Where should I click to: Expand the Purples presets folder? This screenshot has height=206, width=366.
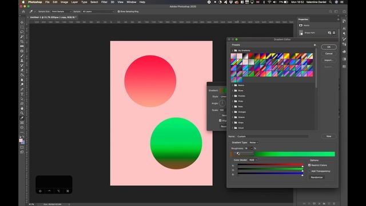click(233, 96)
